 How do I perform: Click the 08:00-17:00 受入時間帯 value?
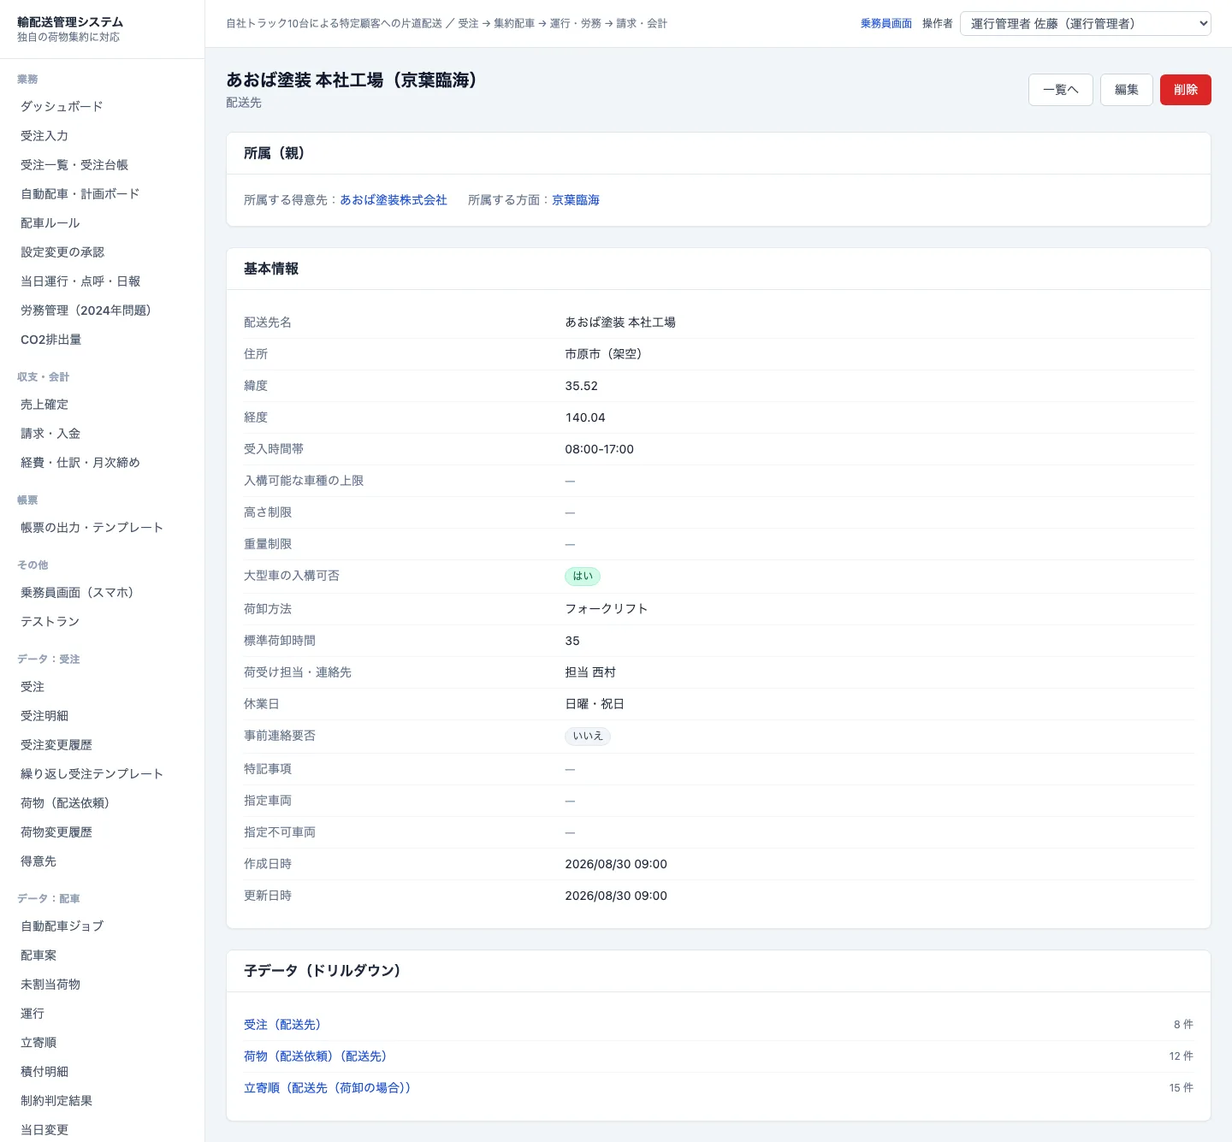tap(599, 449)
